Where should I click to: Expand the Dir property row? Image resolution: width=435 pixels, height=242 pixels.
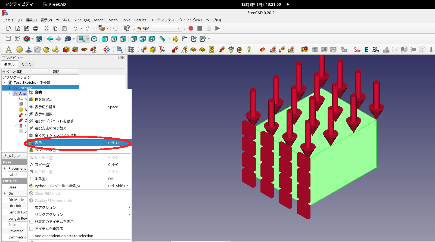5,193
